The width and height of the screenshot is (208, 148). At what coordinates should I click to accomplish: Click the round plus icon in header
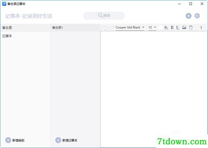189,16
